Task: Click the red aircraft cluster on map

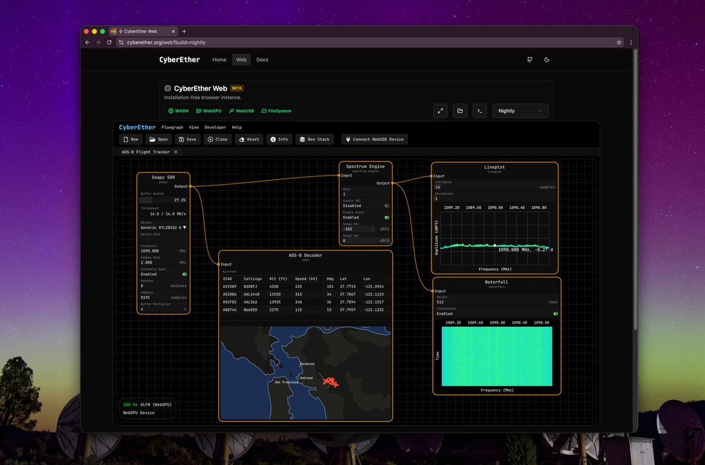Action: (330, 383)
